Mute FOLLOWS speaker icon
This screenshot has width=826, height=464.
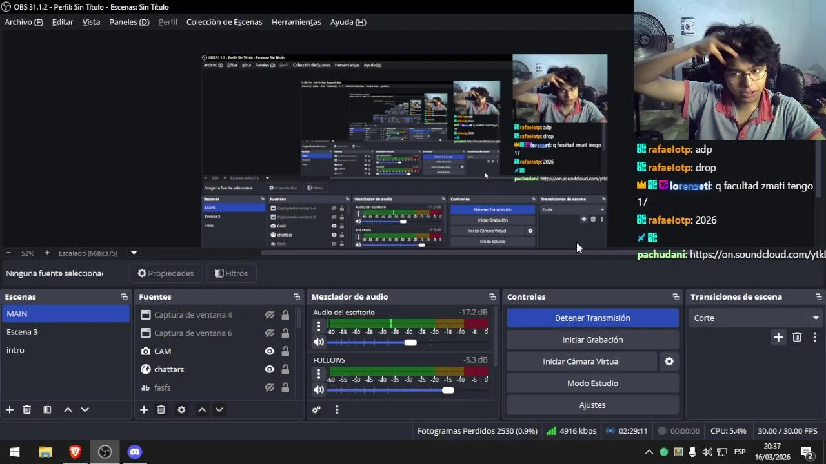319,390
